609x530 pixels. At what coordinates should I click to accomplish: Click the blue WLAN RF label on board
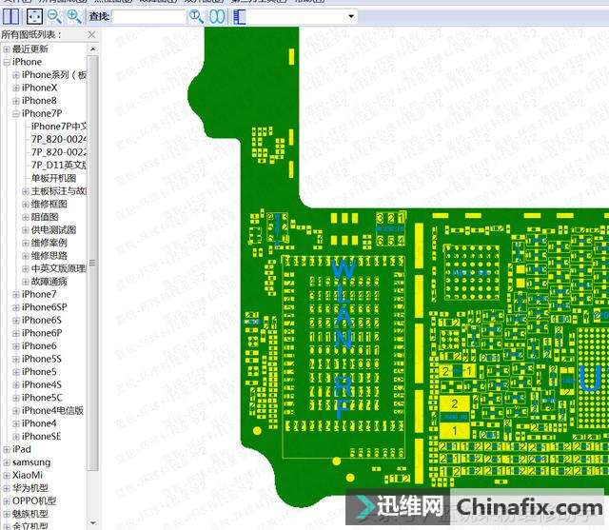344,338
